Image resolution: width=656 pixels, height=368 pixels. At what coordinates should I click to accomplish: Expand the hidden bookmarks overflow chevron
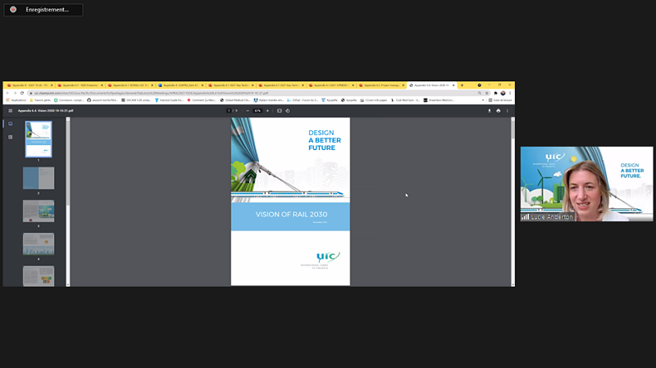[x=483, y=100]
